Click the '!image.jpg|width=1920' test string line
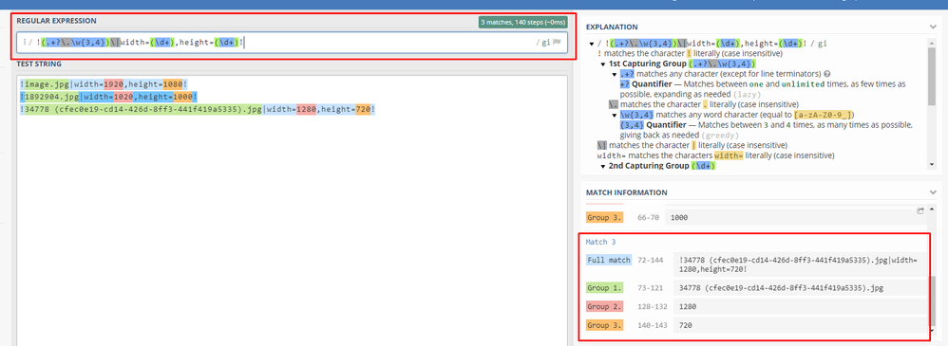This screenshot has width=948, height=346. click(104, 85)
